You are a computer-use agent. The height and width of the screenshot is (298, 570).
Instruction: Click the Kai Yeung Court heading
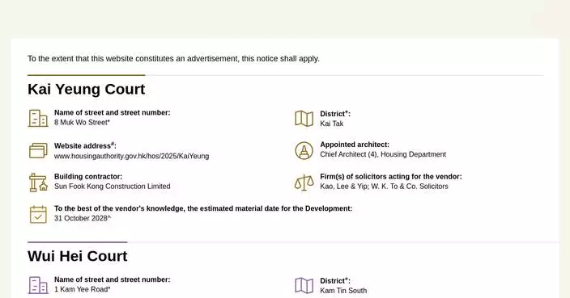tap(86, 89)
